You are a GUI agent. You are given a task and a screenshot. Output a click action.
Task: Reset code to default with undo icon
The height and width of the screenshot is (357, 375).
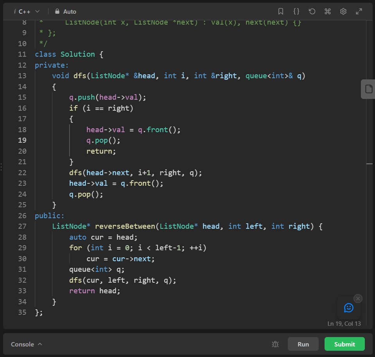coord(312,11)
